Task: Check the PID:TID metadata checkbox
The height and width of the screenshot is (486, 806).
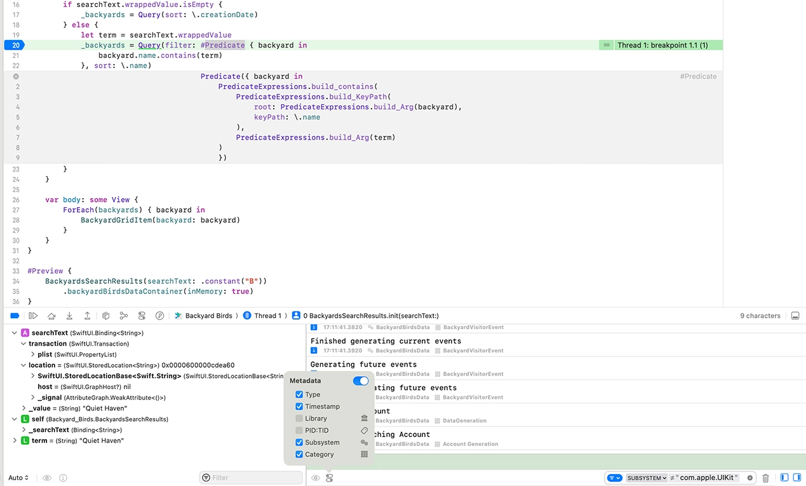Action: click(x=299, y=431)
